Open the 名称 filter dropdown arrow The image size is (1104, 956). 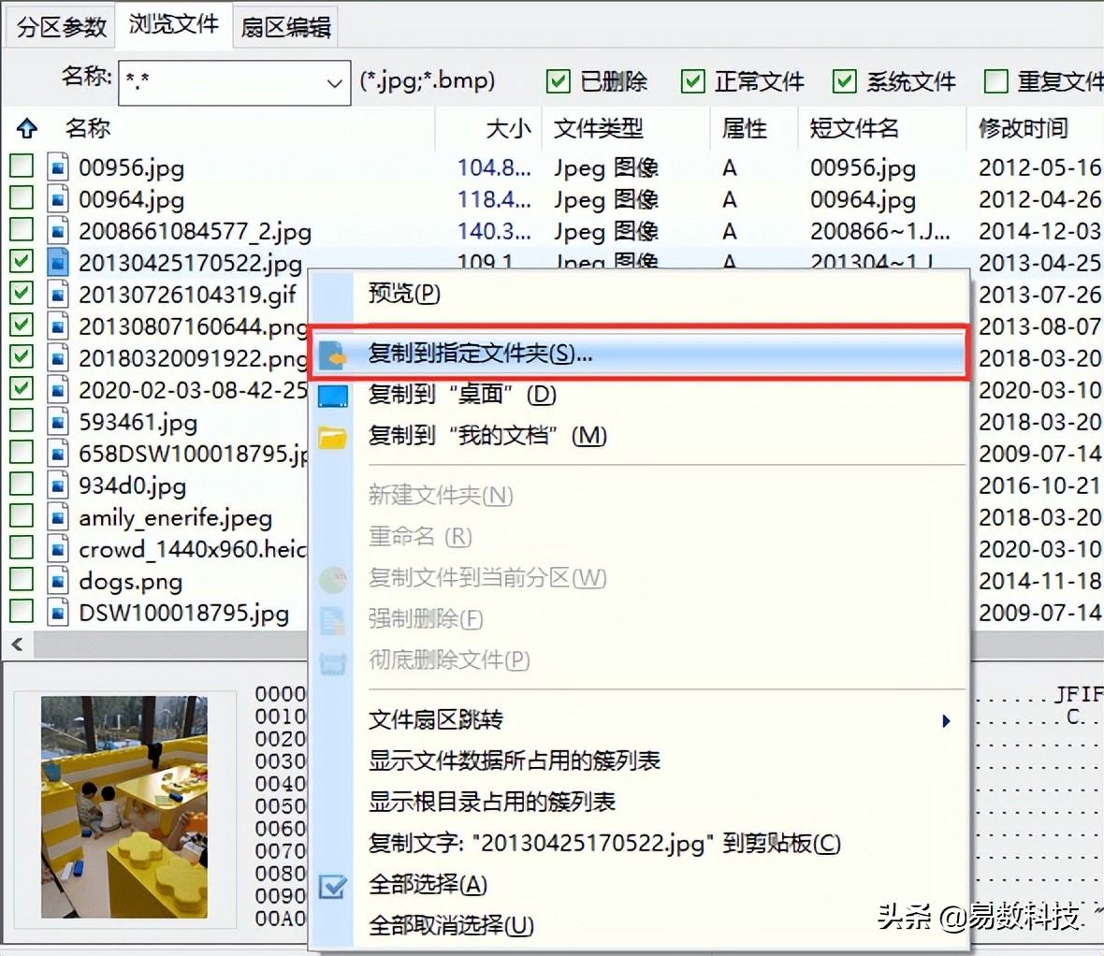(x=334, y=83)
